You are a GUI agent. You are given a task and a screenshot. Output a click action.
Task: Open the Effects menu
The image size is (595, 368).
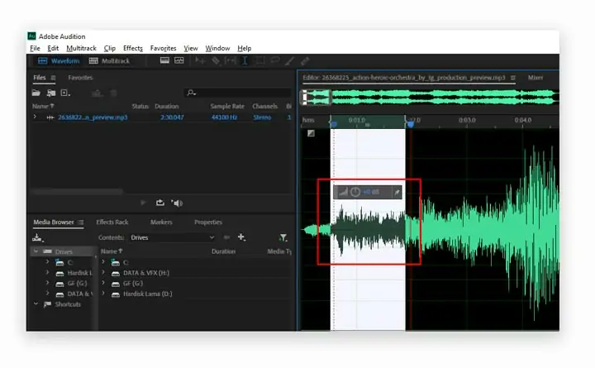(x=133, y=48)
